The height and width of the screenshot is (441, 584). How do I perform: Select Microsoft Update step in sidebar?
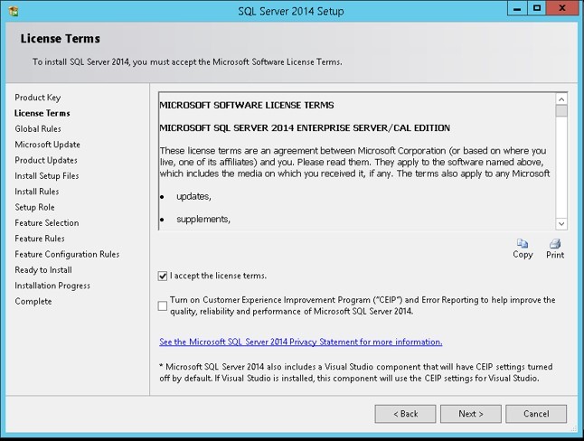[x=47, y=145]
